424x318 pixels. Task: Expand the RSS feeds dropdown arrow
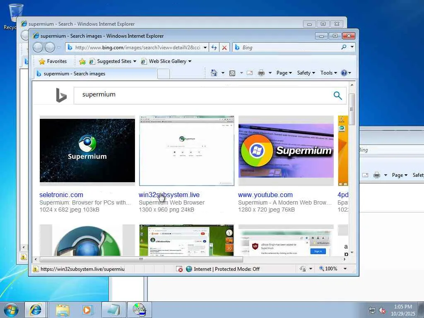coord(241,73)
